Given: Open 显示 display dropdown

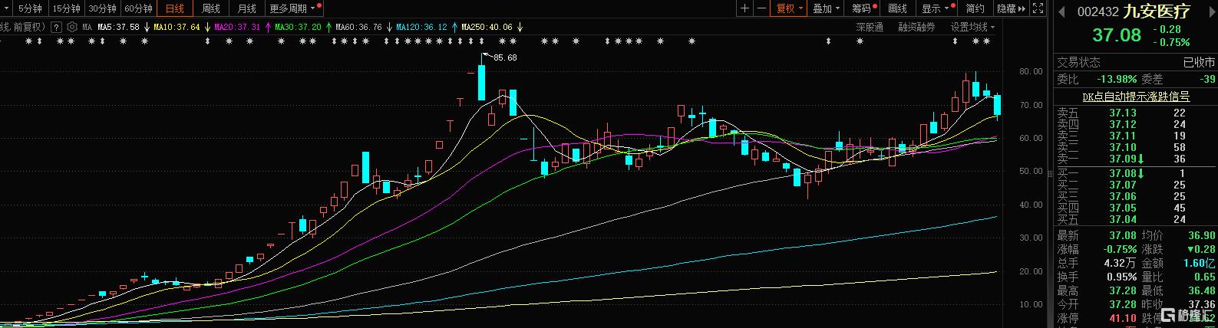Looking at the screenshot, I should (x=936, y=8).
